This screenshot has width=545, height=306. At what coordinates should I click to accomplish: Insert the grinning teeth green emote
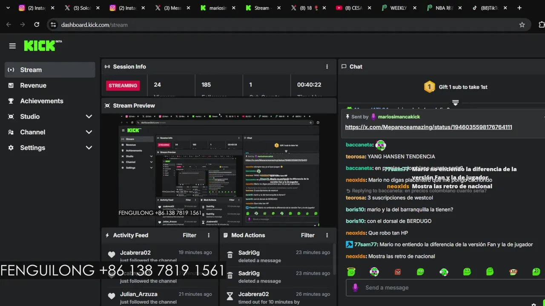(421, 272)
